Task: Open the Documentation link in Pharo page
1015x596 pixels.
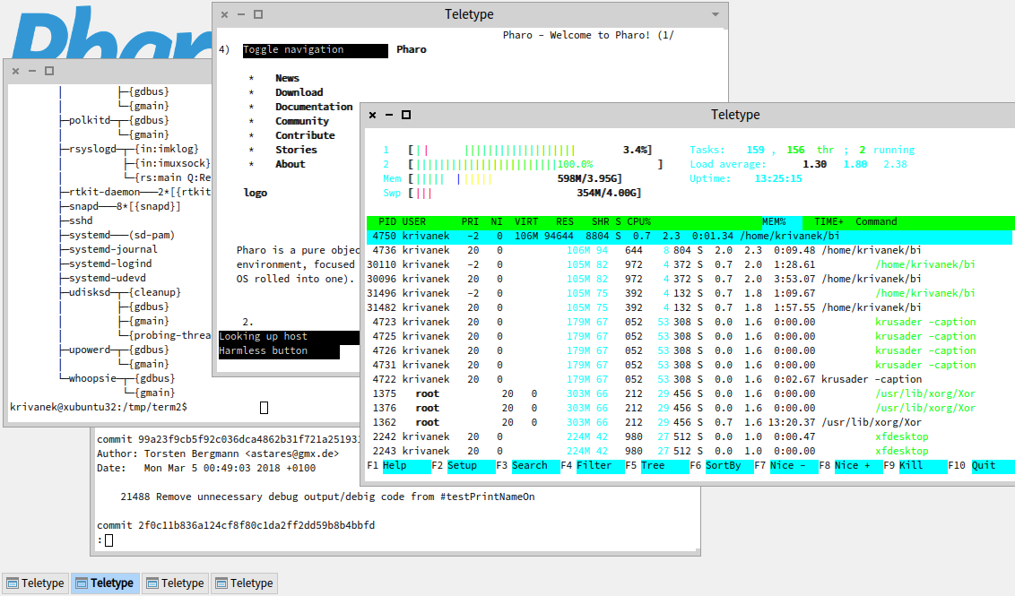Action: coord(314,107)
